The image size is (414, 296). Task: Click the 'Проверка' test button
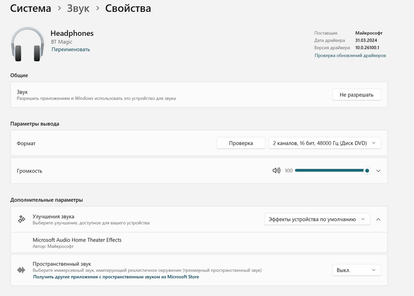click(x=241, y=143)
